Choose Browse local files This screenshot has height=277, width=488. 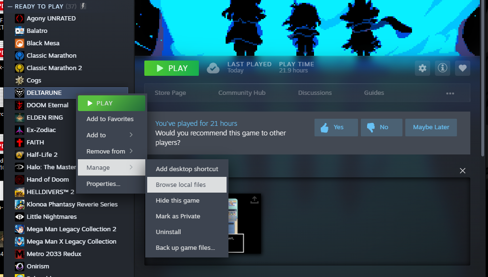pos(187,185)
